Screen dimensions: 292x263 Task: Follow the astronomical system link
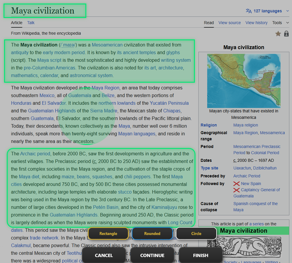click(x=91, y=76)
